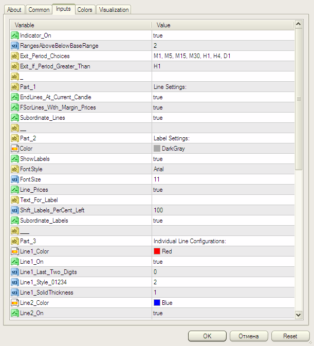The width and height of the screenshot is (314, 346).
Task: Click the Line1_Color variable icon
Action: pyautogui.click(x=15, y=251)
